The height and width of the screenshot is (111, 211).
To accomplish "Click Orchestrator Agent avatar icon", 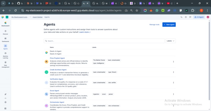I will coord(46,106).
